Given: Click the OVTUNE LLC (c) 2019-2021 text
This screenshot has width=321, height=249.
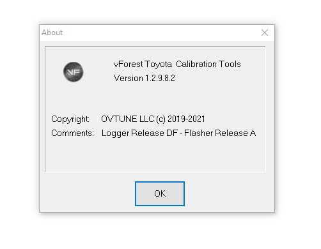Looking at the screenshot, I should tap(153, 119).
